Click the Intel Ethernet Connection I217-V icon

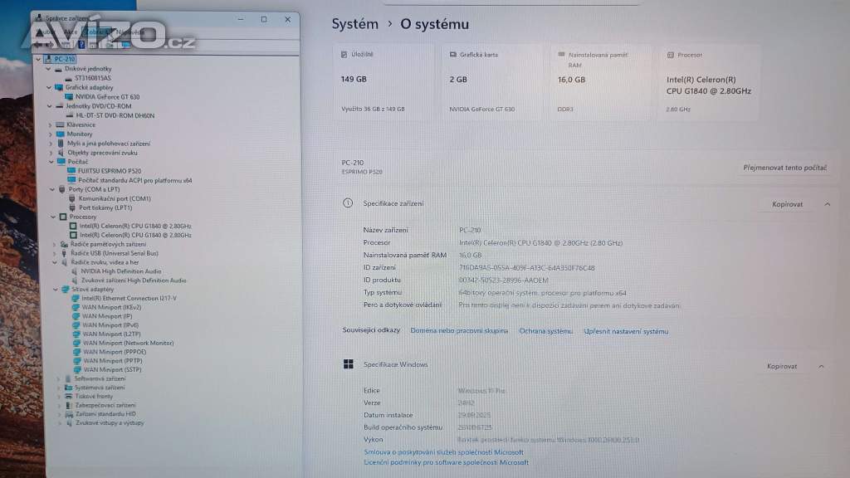76,298
